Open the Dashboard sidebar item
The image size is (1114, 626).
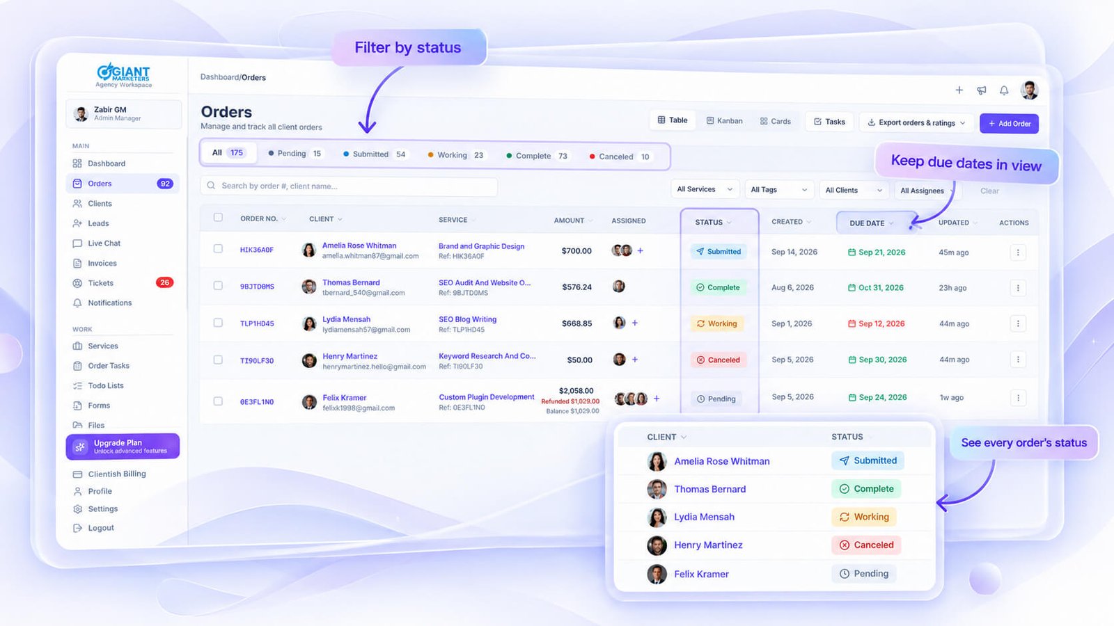click(99, 163)
